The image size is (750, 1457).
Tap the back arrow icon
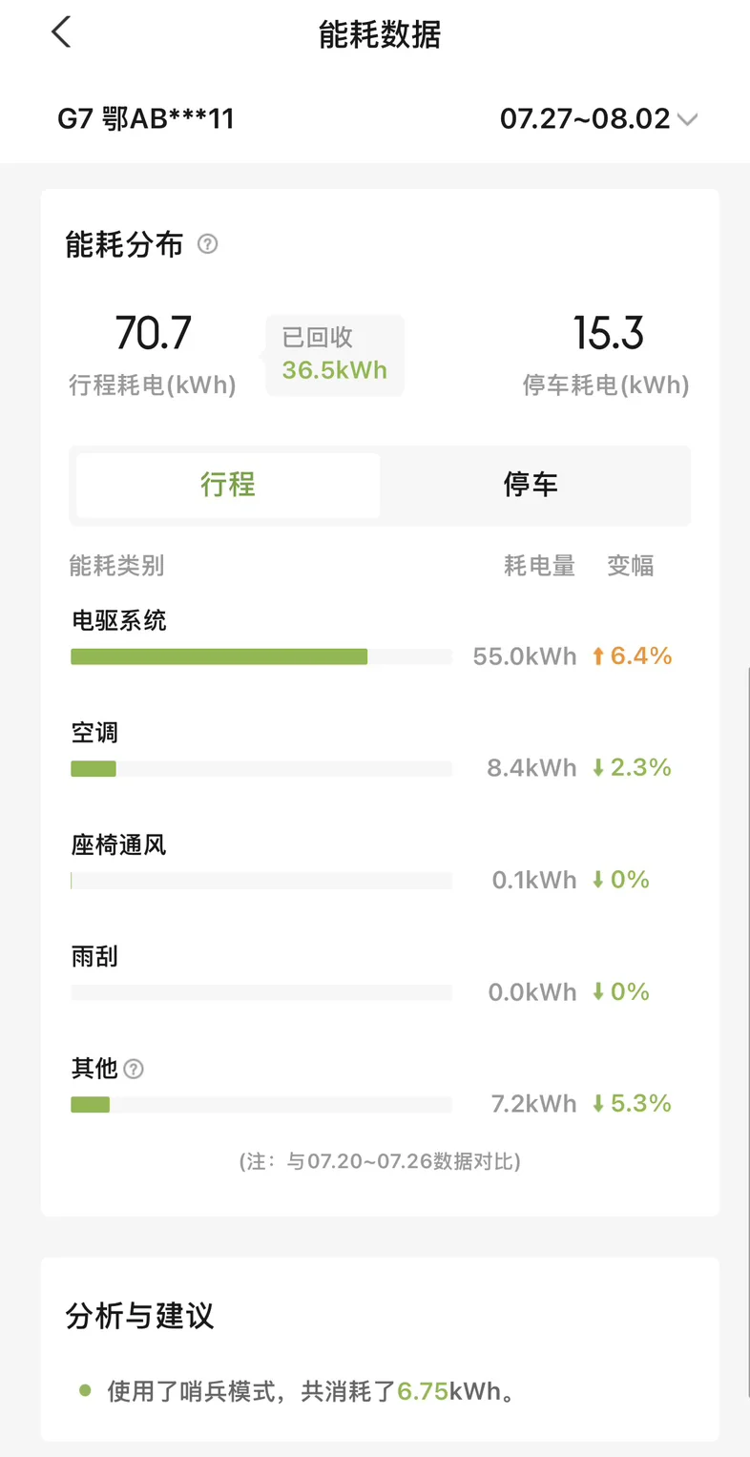[61, 32]
